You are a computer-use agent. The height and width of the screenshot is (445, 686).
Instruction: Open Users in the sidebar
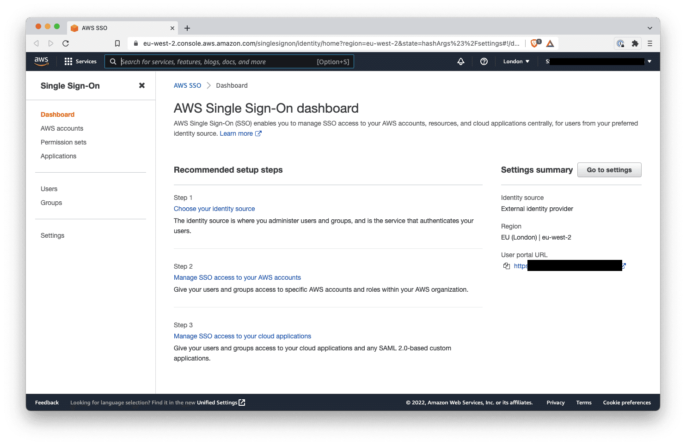[49, 189]
